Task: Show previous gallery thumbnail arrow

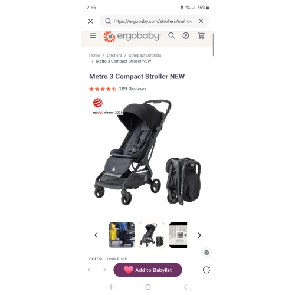Action: (96, 235)
